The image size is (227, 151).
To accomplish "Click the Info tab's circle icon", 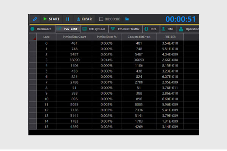I will tap(146, 29).
